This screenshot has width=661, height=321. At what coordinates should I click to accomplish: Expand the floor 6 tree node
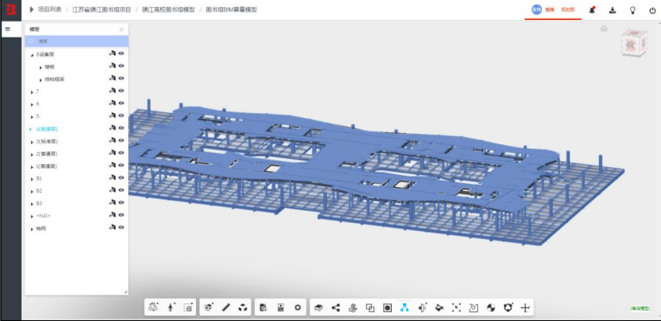tap(32, 104)
